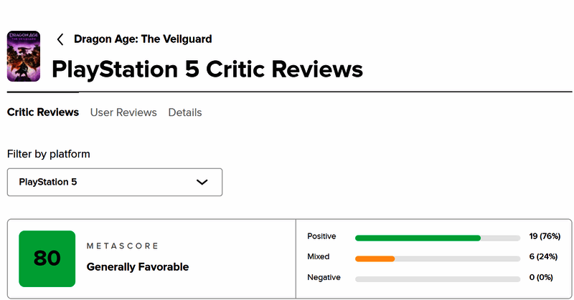The width and height of the screenshot is (574, 300).
Task: Click the green 80 Metascore badge
Action: pyautogui.click(x=47, y=258)
